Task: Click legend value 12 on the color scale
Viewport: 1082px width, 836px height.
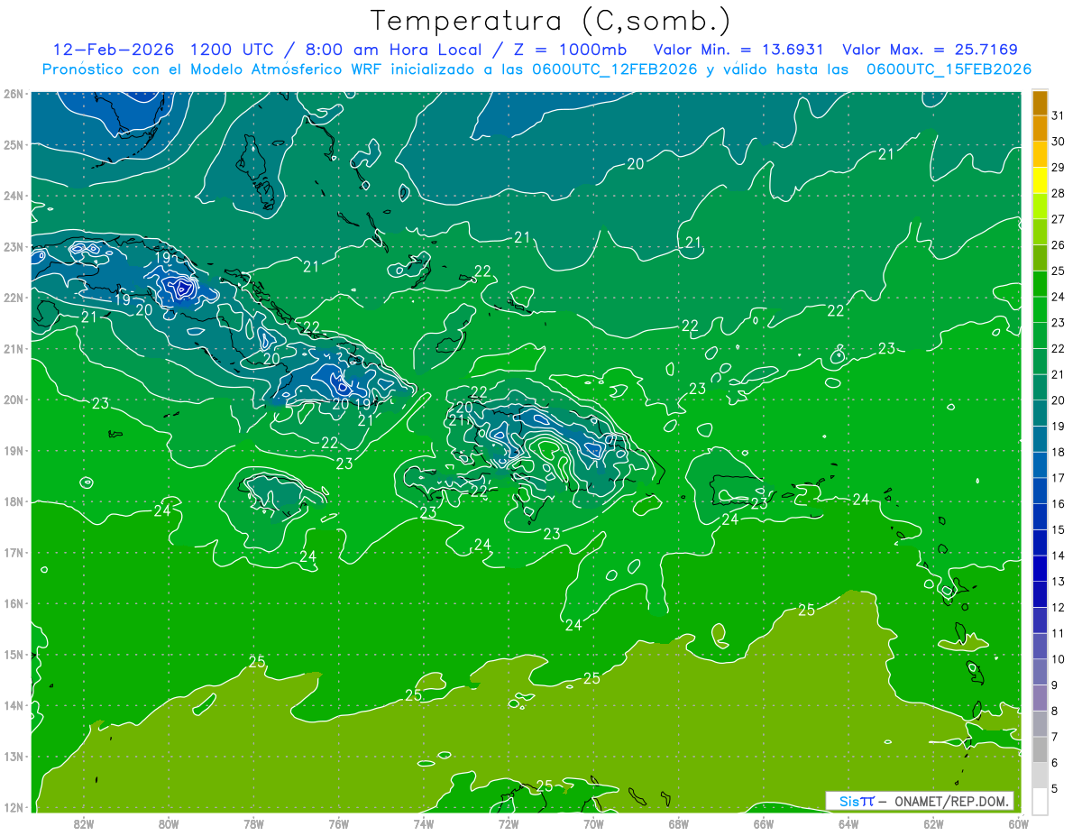Action: tap(1058, 607)
